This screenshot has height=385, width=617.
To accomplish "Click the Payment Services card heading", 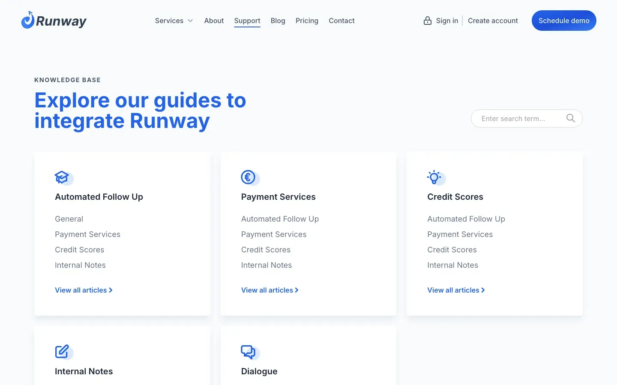I will [x=278, y=197].
